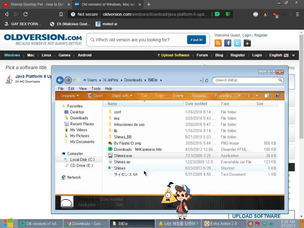The height and width of the screenshot is (228, 304).
Task: Click Properties in the Explorer toolbar
Action: (223, 96)
